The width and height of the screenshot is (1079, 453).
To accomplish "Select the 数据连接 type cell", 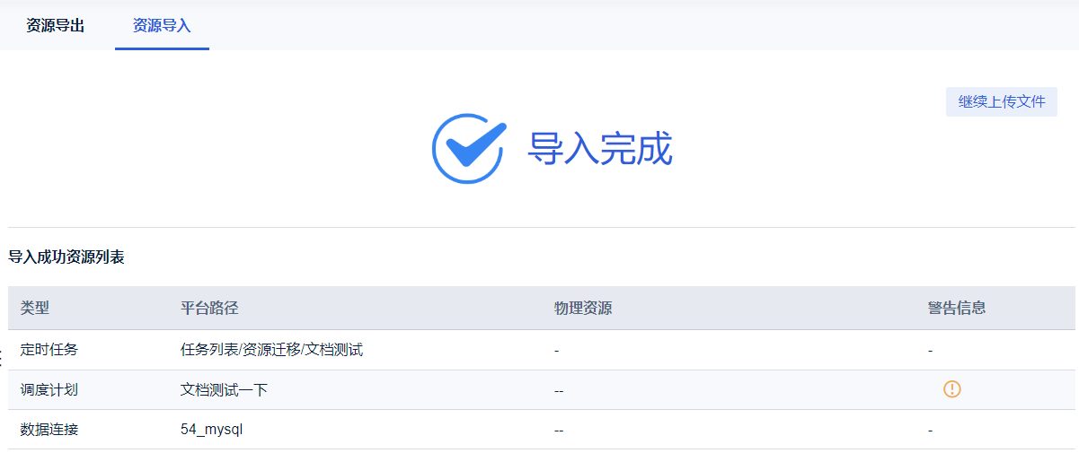I will (x=49, y=430).
